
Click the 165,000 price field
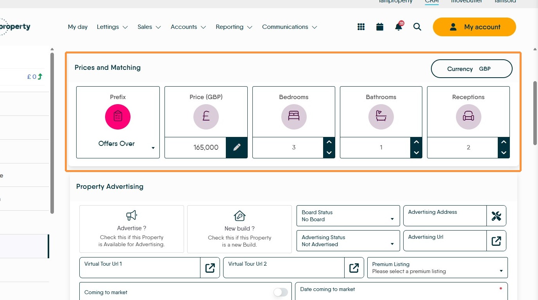pos(195,147)
